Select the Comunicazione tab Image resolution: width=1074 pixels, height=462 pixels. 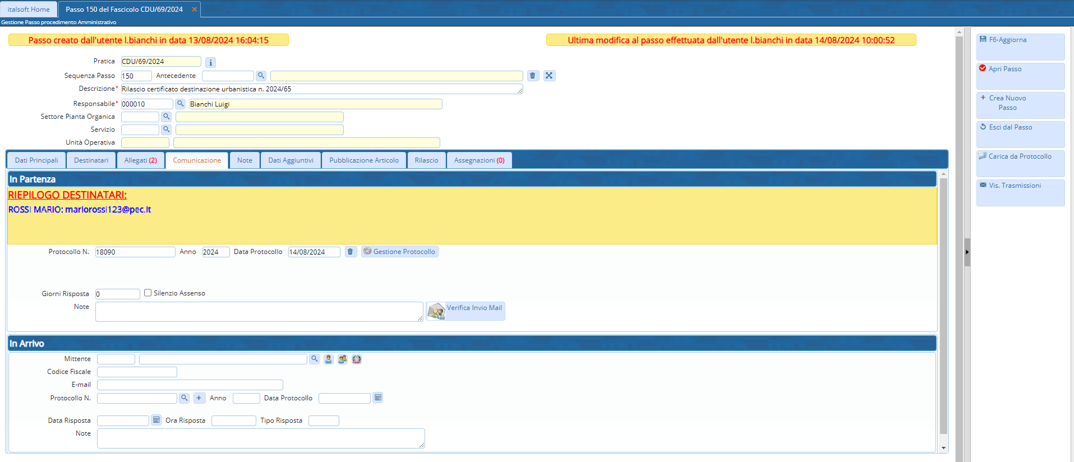click(197, 160)
